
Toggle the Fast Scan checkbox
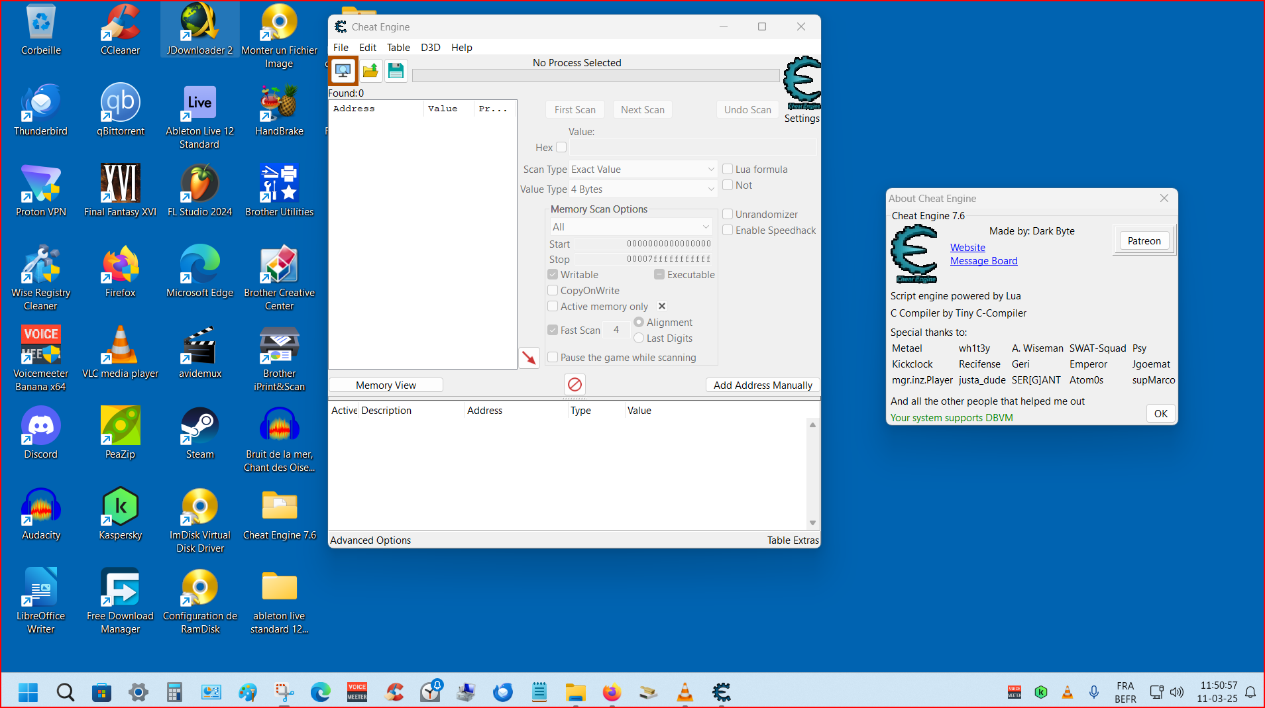tap(553, 330)
